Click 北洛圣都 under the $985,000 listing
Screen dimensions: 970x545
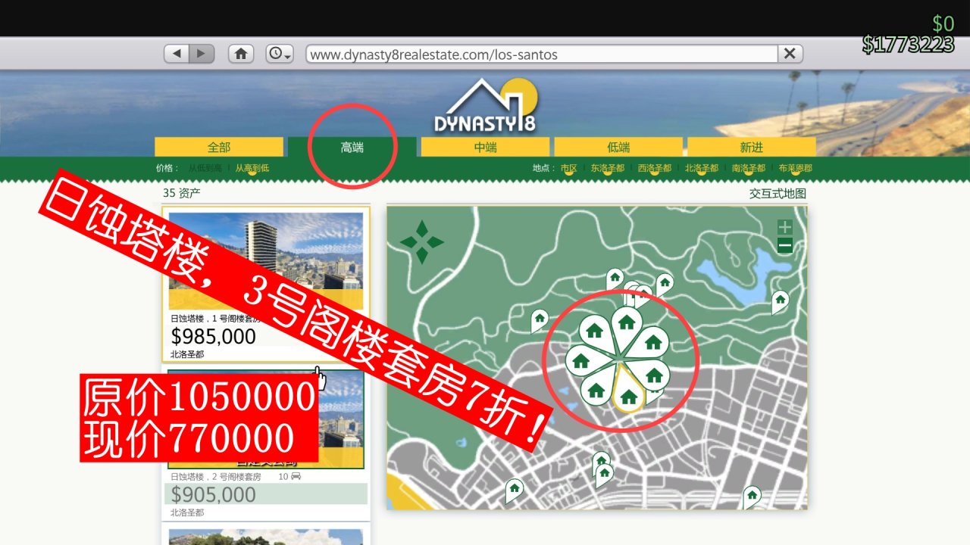187,353
